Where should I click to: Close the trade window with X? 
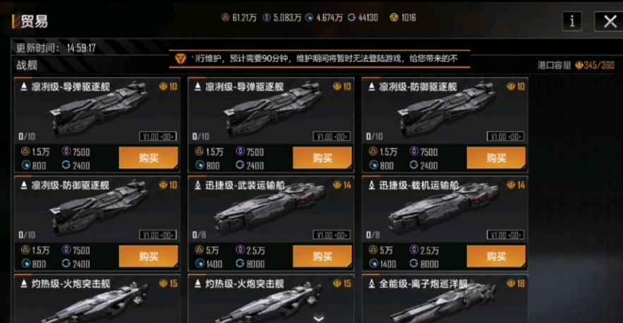(x=610, y=21)
